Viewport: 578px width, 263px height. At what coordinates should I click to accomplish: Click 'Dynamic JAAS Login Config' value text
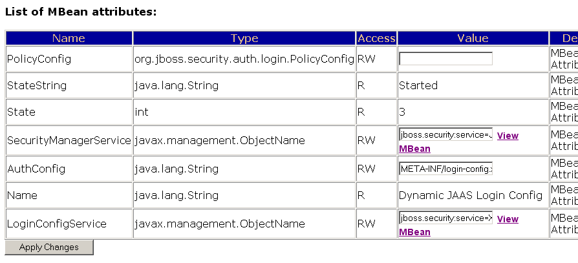471,195
